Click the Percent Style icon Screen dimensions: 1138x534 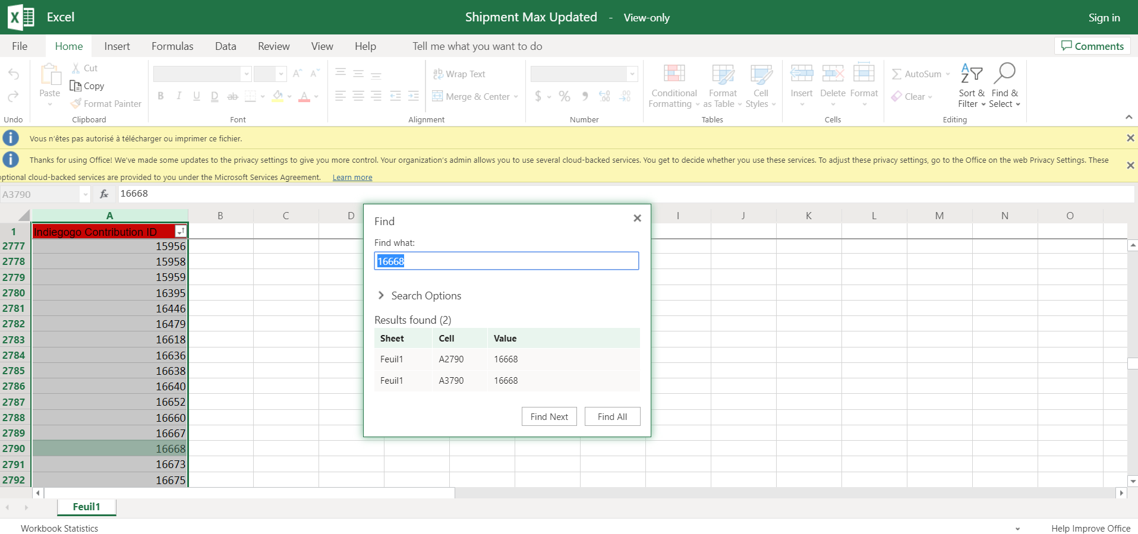click(x=565, y=96)
